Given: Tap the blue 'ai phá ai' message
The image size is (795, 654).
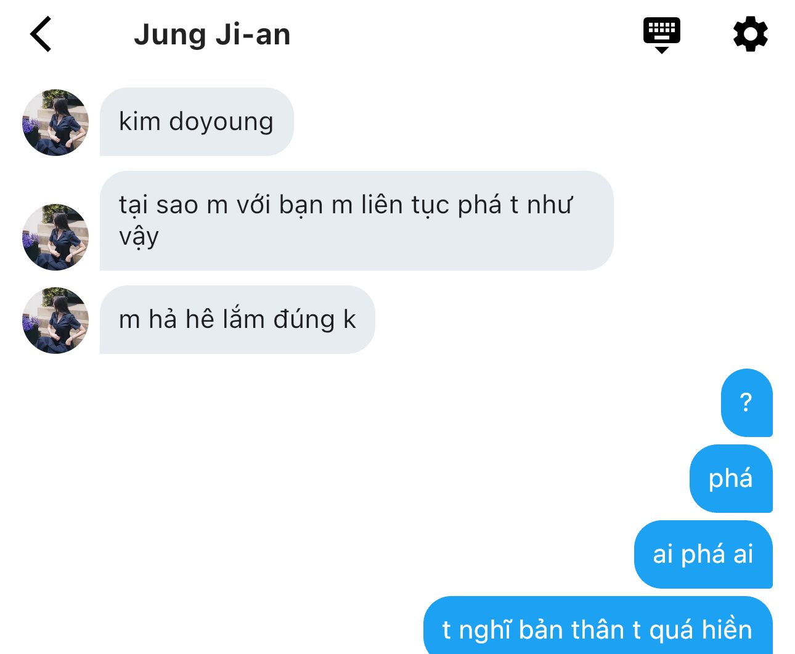Looking at the screenshot, I should 703,554.
